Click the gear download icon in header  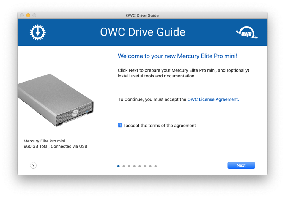click(x=38, y=32)
